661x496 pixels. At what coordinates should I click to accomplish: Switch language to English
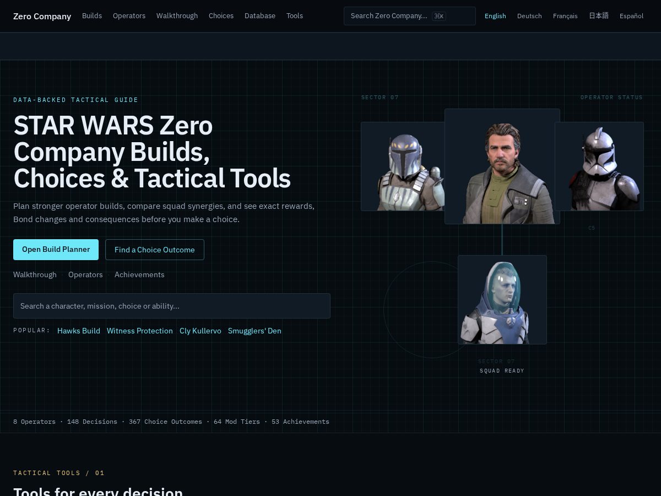(x=495, y=16)
